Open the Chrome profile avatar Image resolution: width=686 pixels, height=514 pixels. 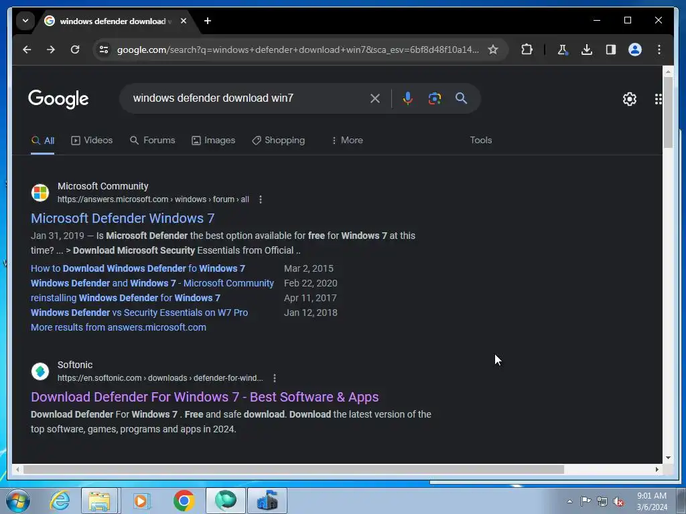point(635,50)
